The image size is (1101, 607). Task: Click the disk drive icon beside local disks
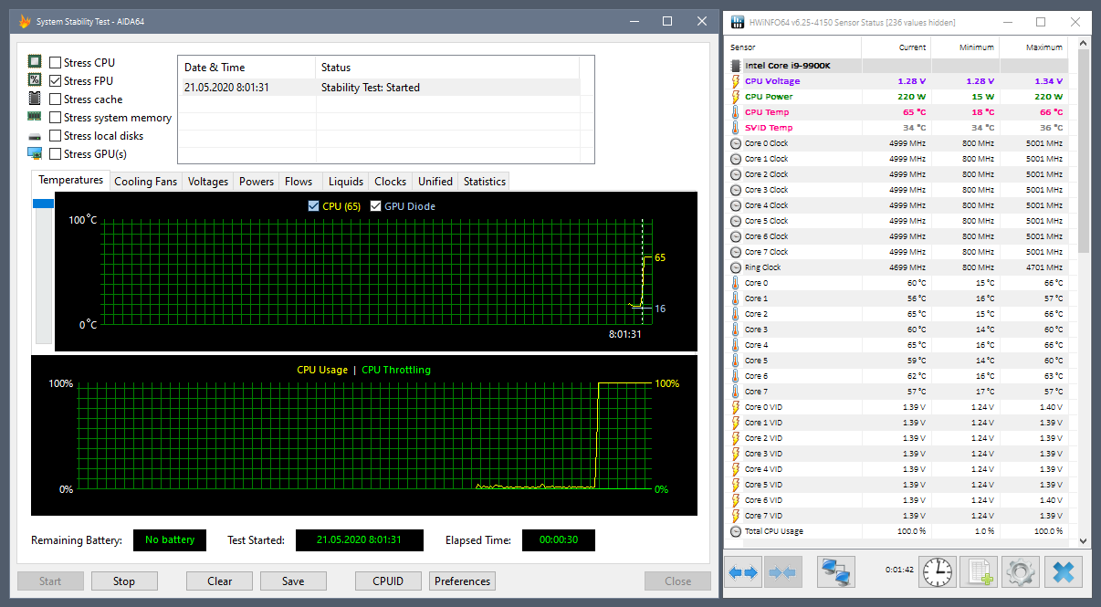[x=35, y=136]
